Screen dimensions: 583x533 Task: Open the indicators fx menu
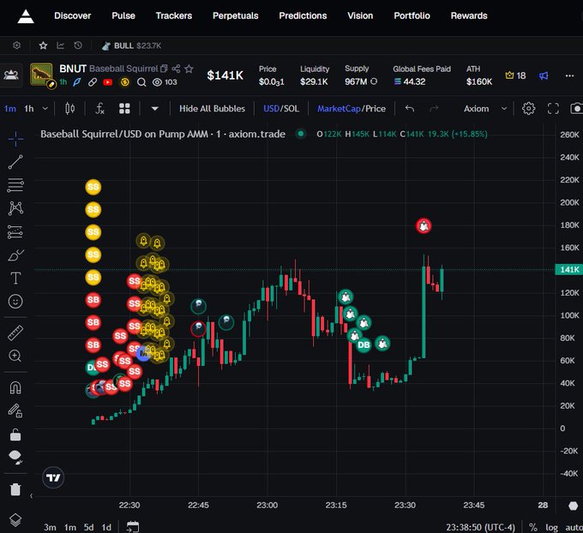(99, 109)
